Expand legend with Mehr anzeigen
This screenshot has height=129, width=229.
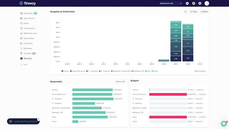[x=200, y=71]
